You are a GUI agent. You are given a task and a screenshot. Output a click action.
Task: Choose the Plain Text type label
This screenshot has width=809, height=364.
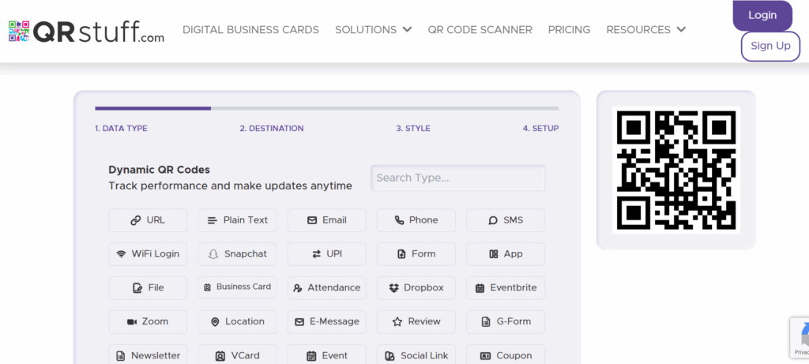246,220
